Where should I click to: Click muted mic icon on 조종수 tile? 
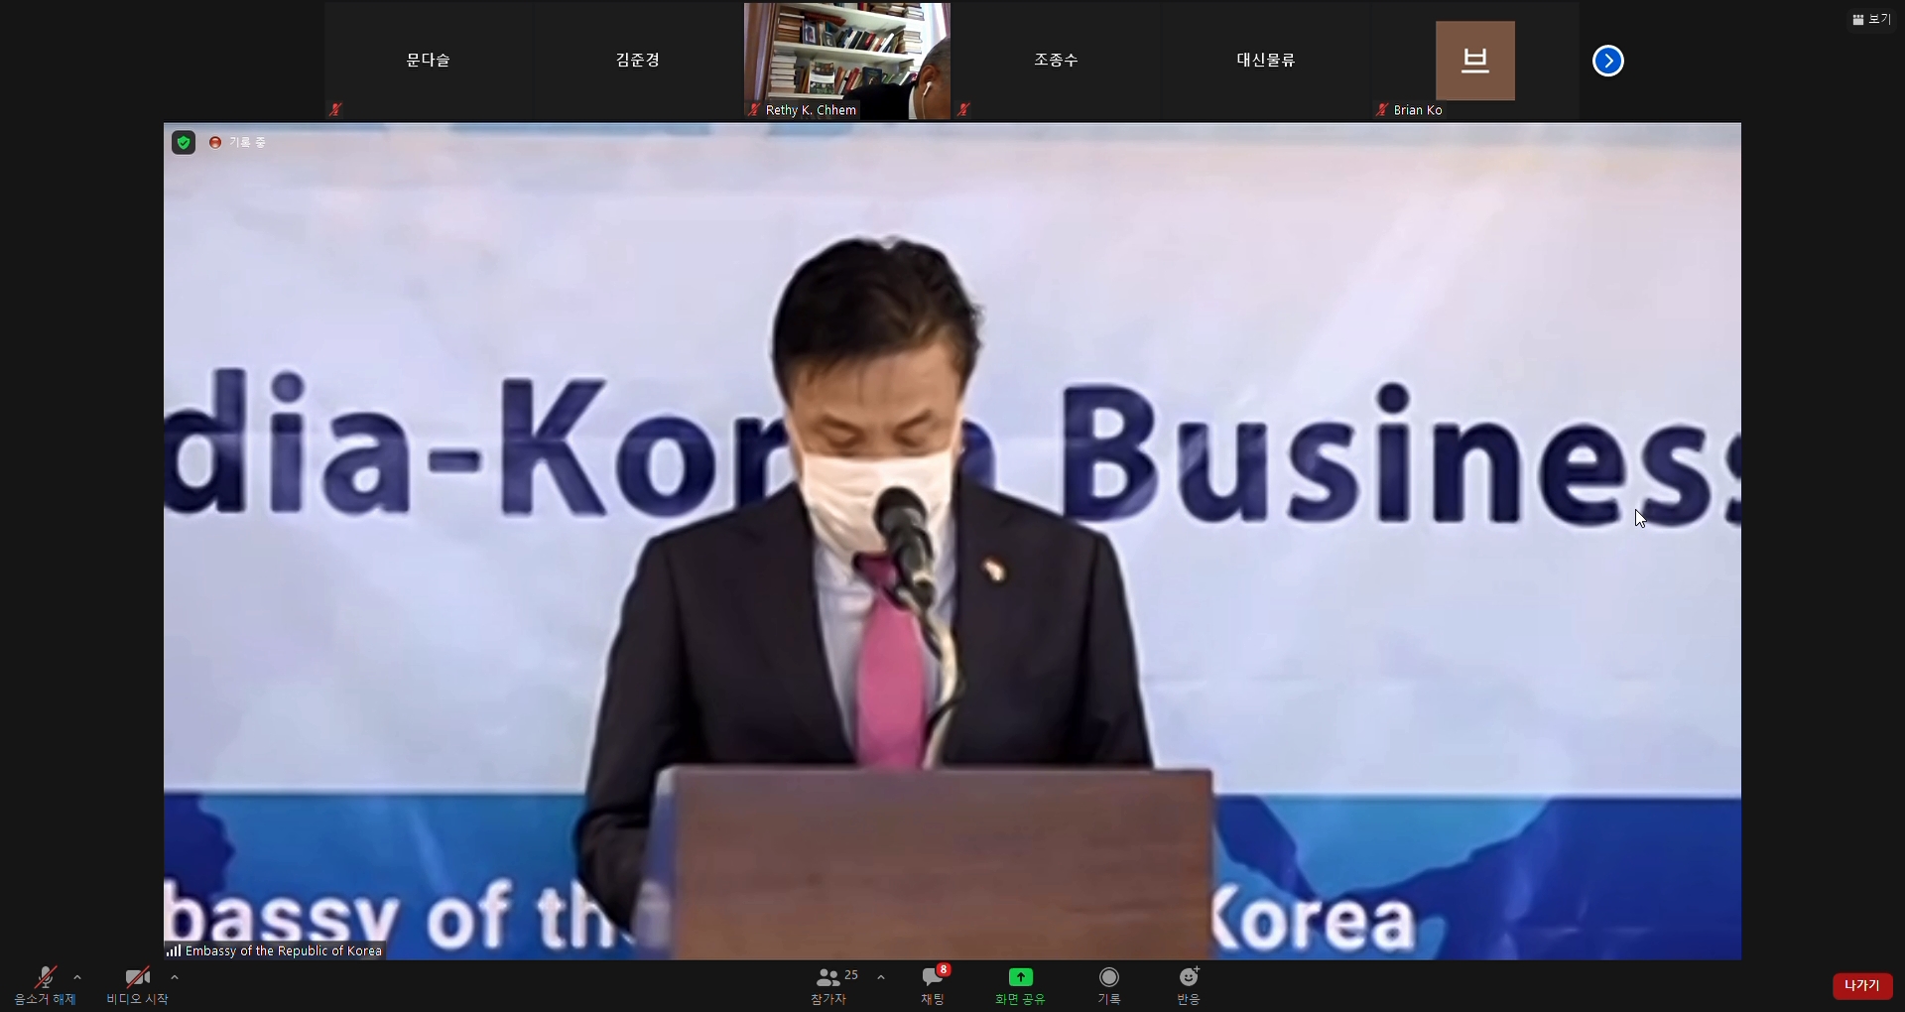click(x=963, y=110)
